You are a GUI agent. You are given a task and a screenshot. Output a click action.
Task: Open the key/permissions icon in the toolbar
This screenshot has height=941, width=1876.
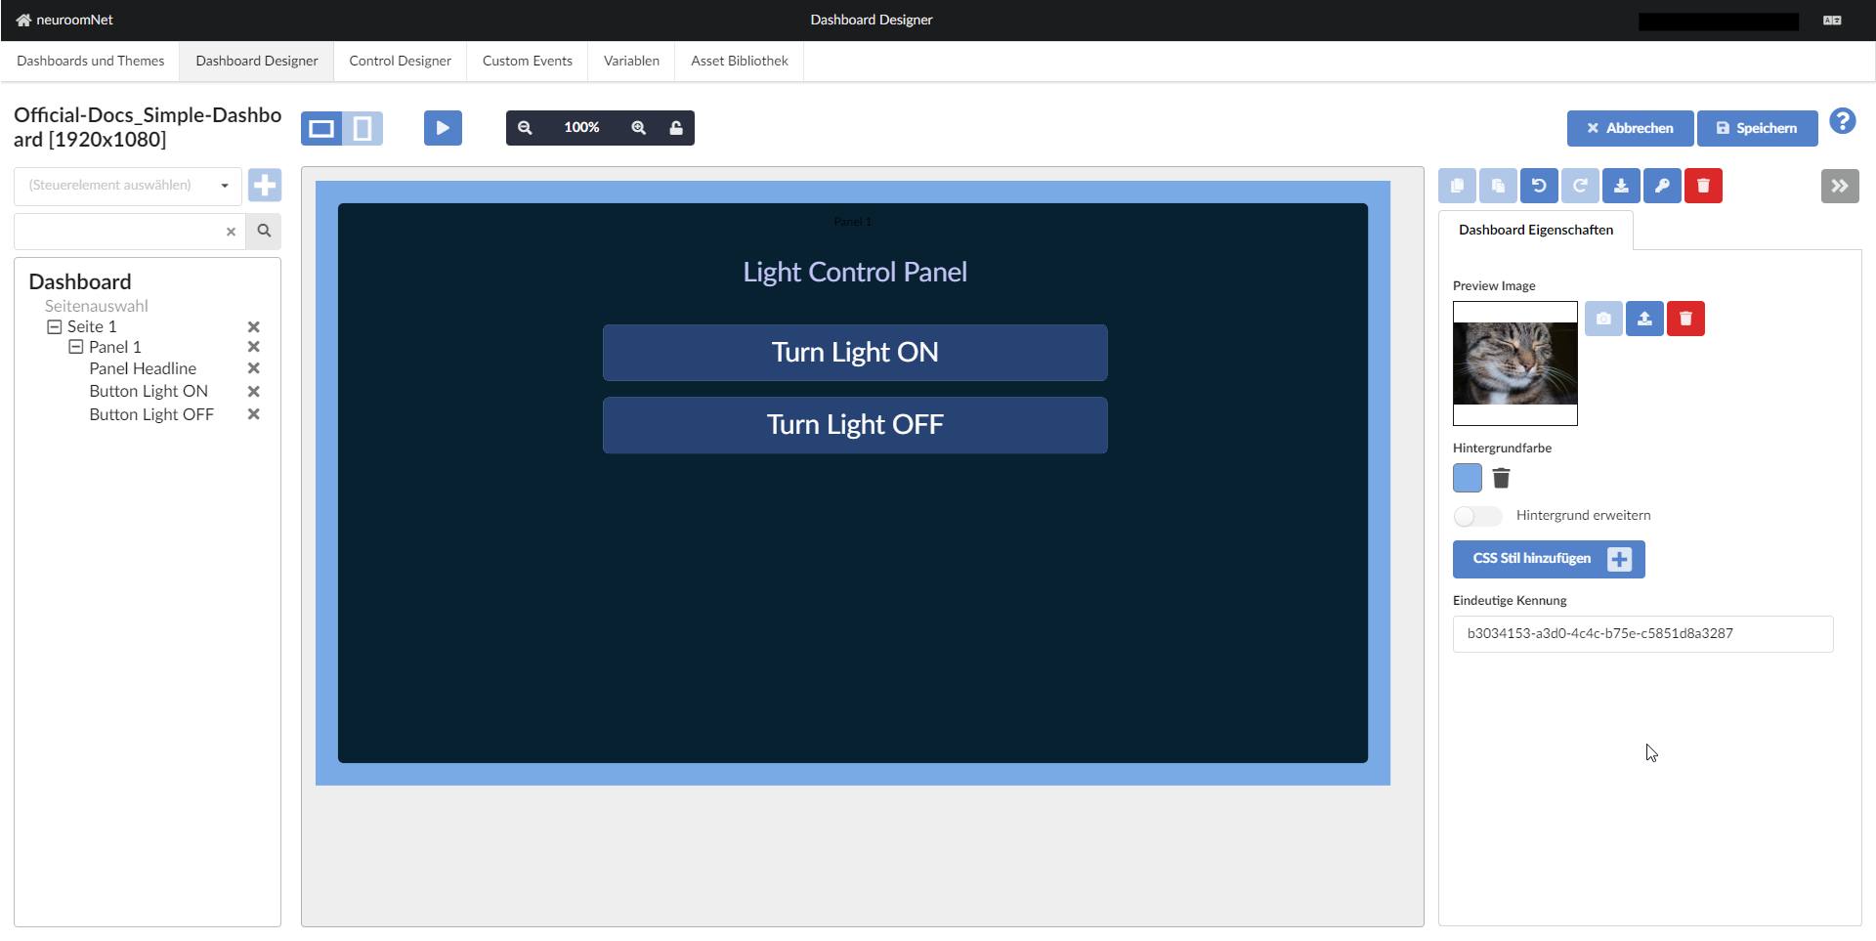click(x=1662, y=186)
